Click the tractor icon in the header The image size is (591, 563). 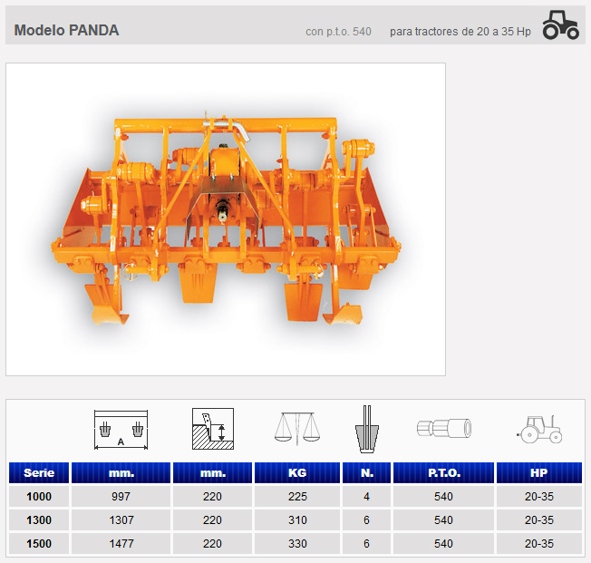(560, 24)
